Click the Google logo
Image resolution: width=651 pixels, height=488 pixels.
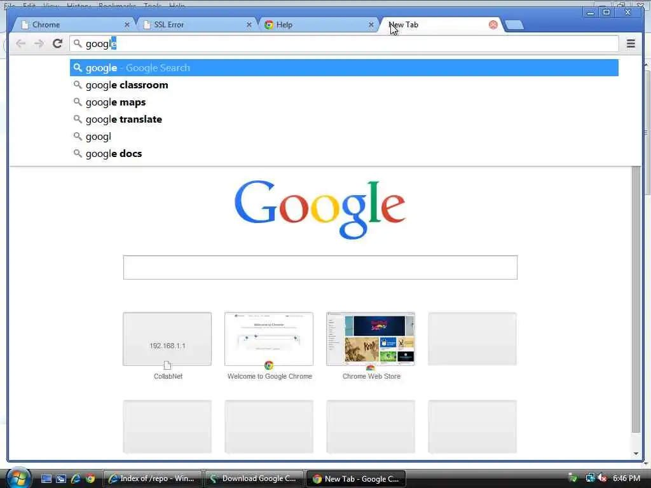(x=320, y=210)
